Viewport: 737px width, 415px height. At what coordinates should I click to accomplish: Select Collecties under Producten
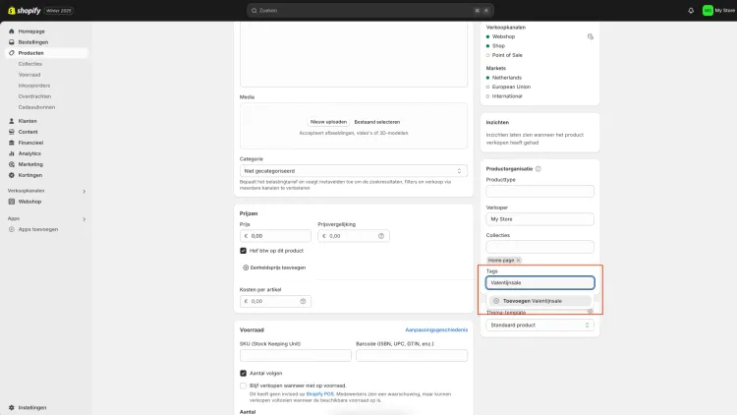(x=30, y=64)
